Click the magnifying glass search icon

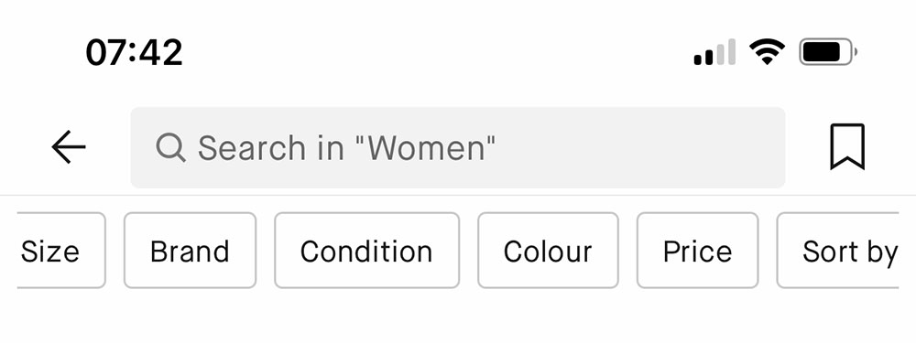[170, 147]
